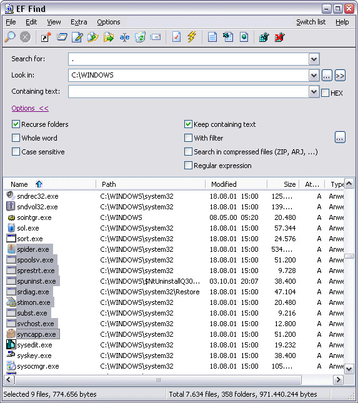Viewport: 358px width, 403px height.
Task: Click the filter settings ... button
Action: click(x=340, y=137)
